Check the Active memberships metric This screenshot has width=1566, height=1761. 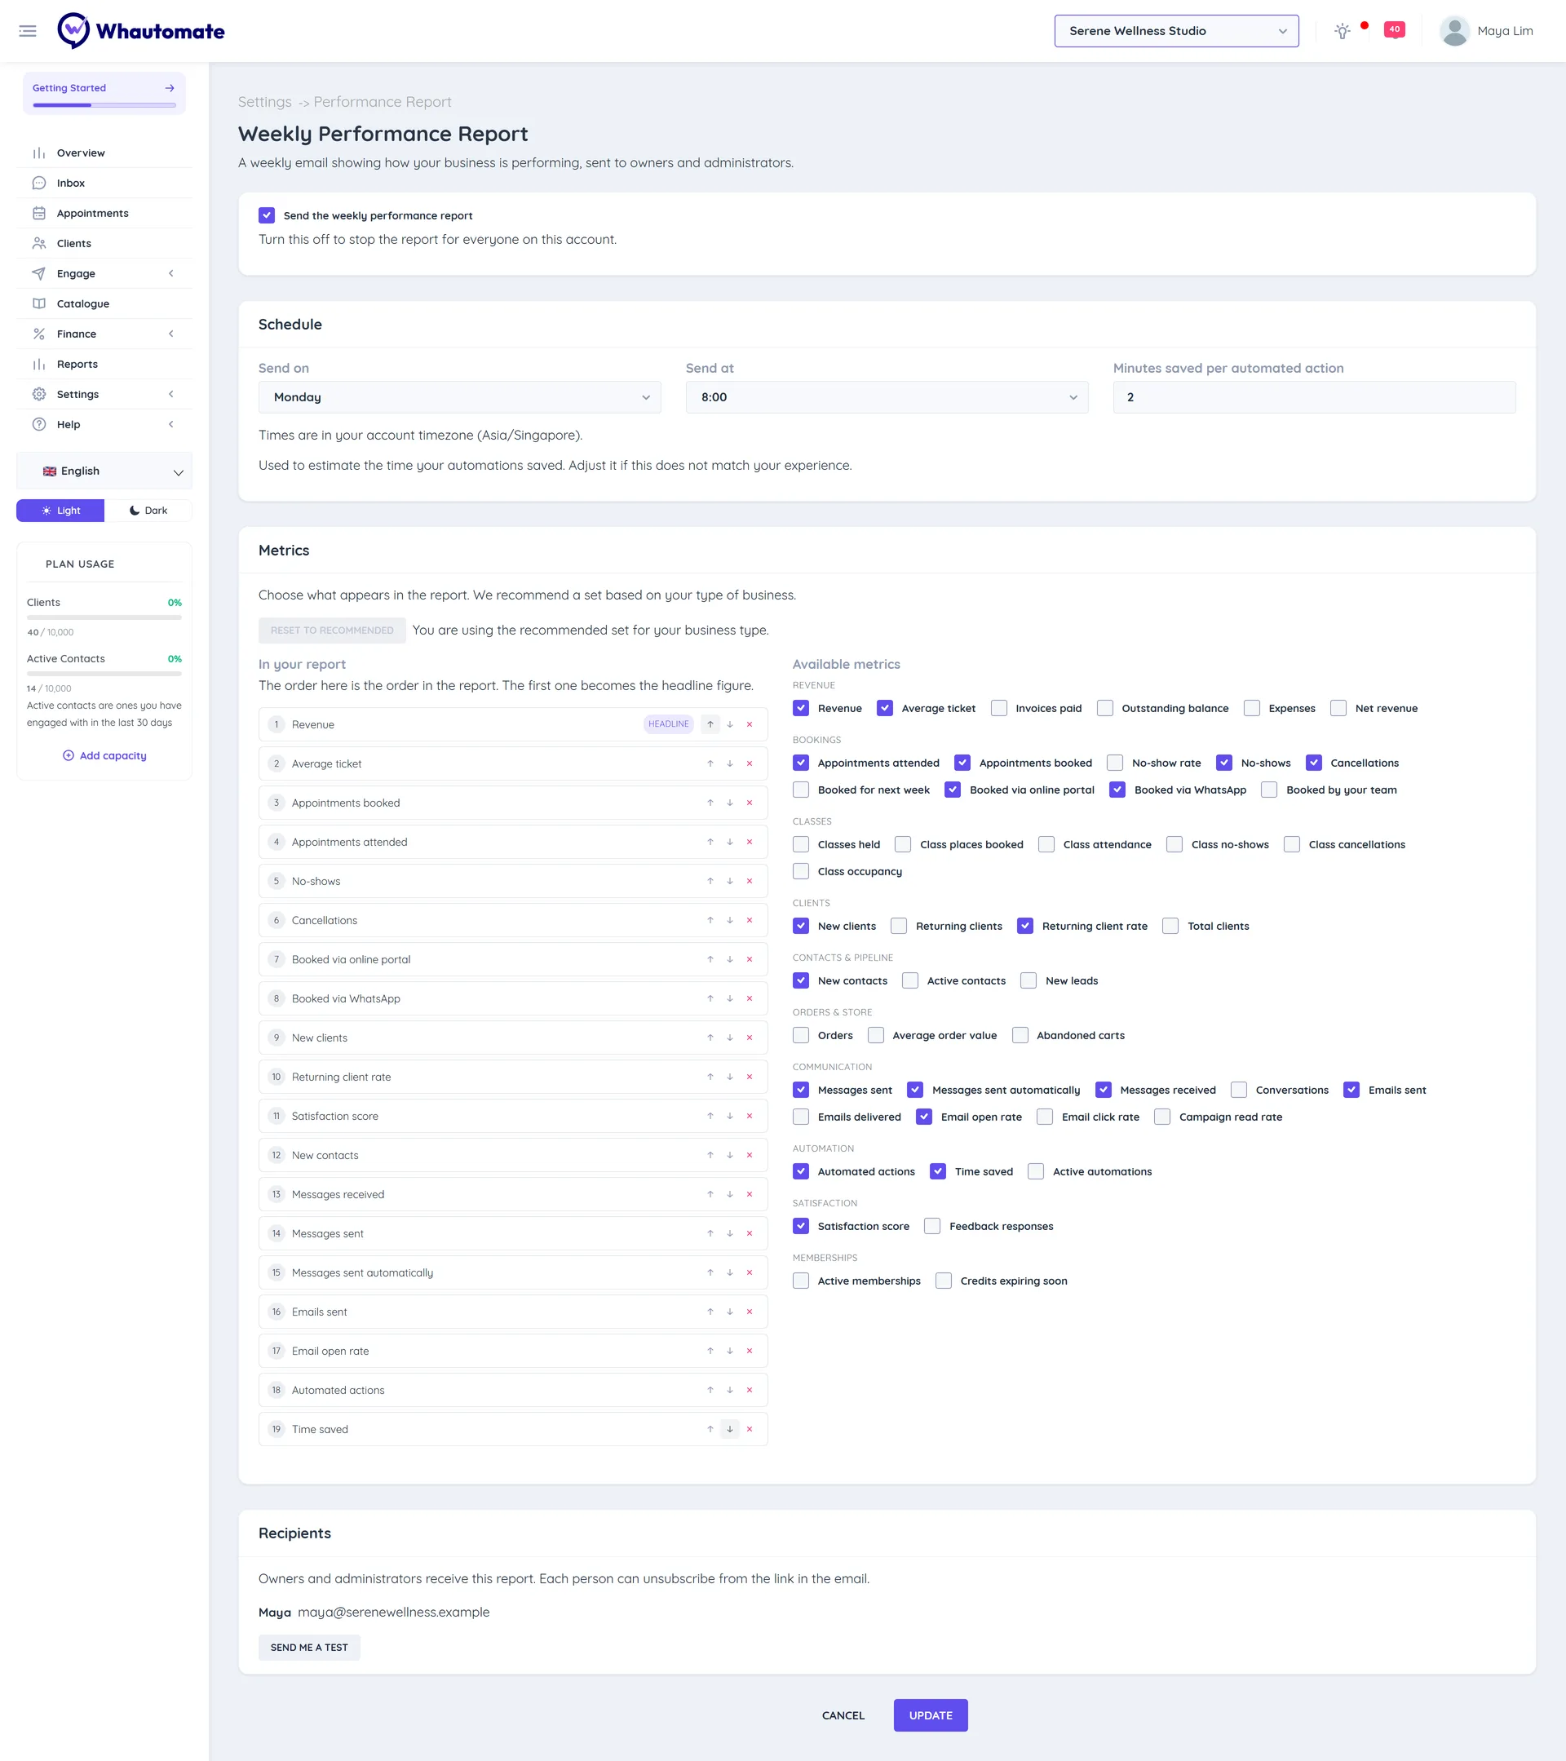pos(801,1281)
